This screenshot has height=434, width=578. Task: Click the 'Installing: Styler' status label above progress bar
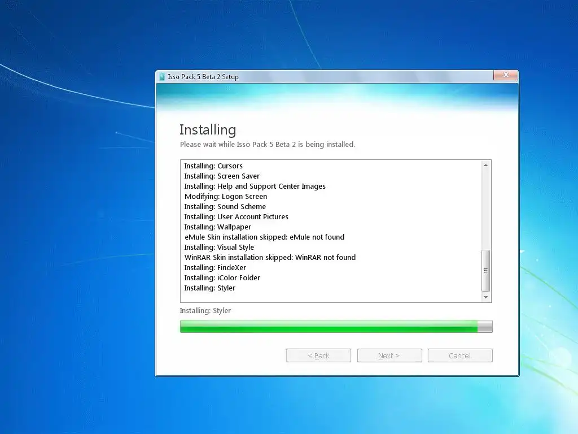[205, 310]
